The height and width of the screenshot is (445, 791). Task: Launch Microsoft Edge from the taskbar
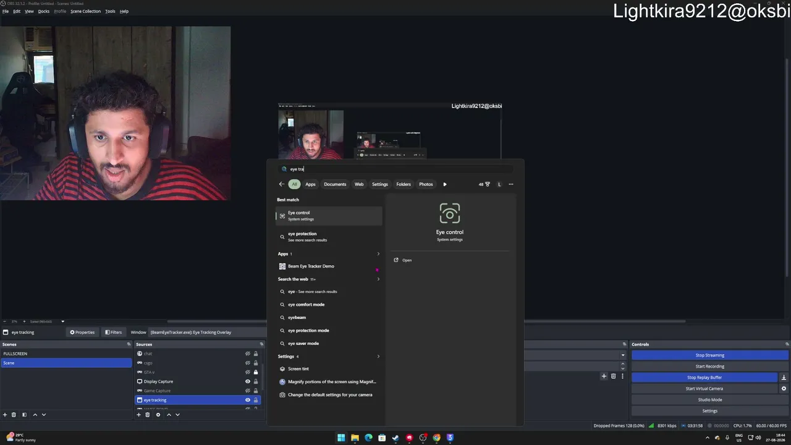pyautogui.click(x=368, y=438)
